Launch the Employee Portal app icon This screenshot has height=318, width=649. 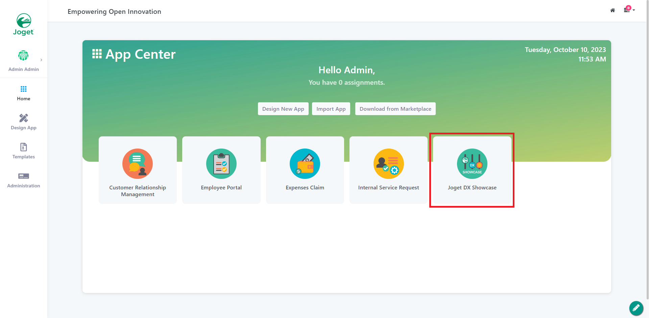pyautogui.click(x=221, y=164)
